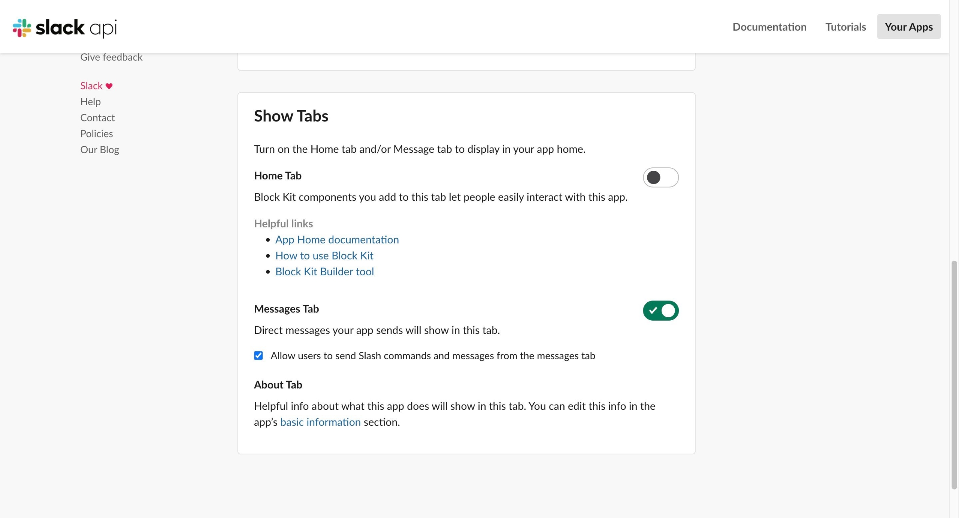Open the Documentation menu item
959x518 pixels.
769,27
